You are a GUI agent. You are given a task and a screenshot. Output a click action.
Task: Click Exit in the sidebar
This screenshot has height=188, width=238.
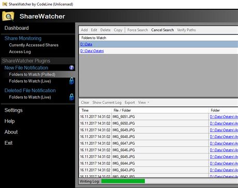8,143
